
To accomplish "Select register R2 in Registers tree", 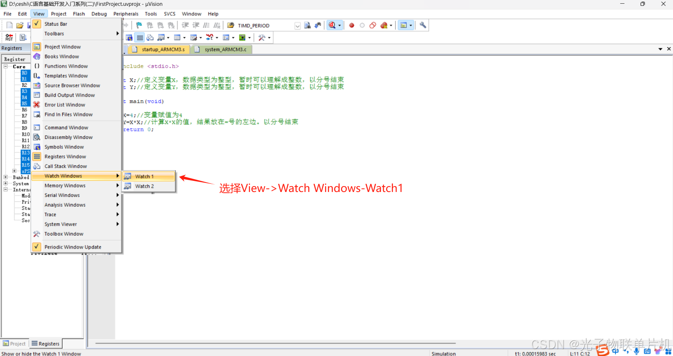I will coord(25,85).
